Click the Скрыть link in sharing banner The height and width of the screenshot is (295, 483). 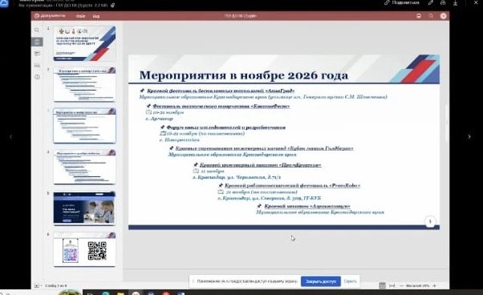tap(351, 281)
